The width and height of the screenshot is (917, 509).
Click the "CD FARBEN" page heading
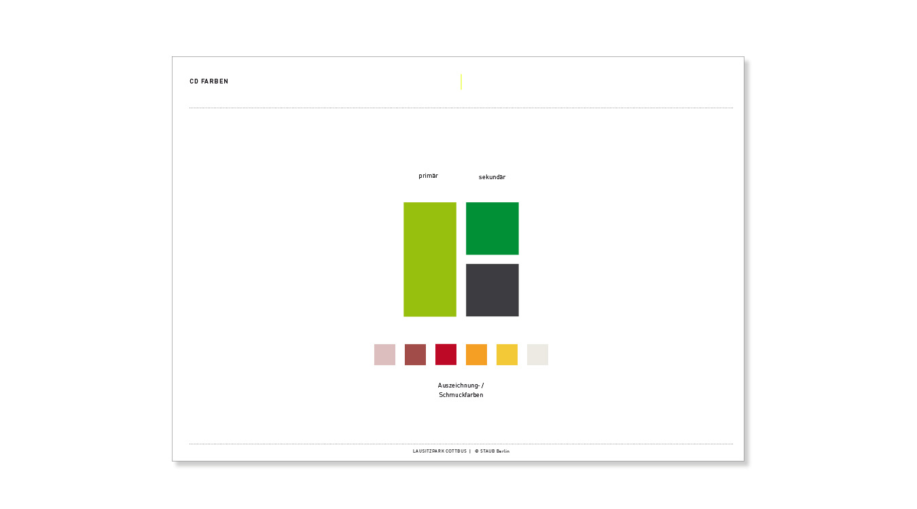pos(209,81)
